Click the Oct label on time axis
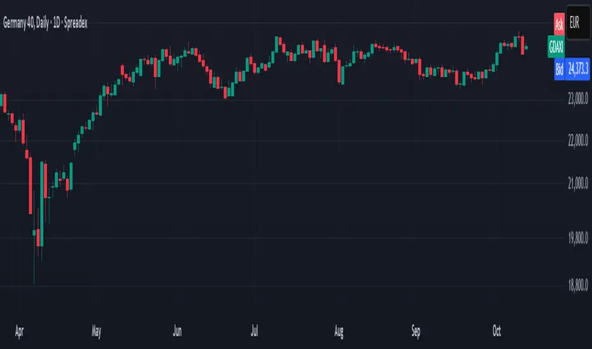Viewport: 592px width, 349px height. coord(497,331)
